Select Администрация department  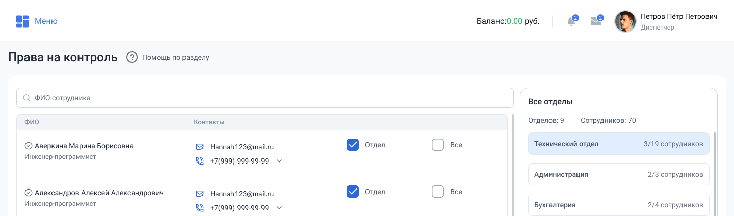[618, 174]
